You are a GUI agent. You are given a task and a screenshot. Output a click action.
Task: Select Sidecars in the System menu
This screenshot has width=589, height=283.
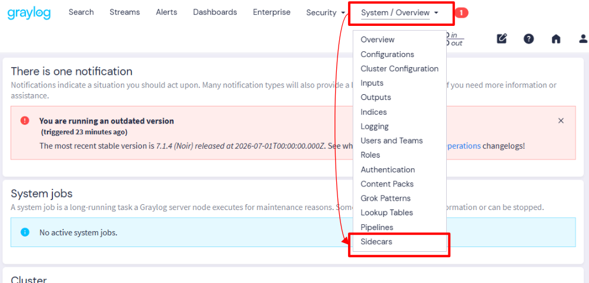[376, 242]
